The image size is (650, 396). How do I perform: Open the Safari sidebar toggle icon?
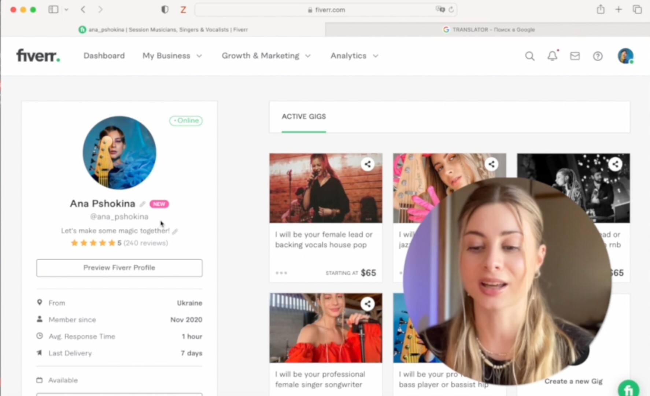coord(53,10)
